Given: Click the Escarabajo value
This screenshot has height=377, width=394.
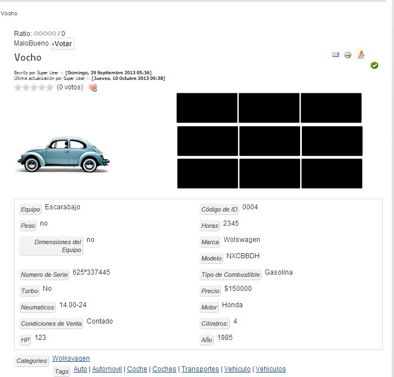Looking at the screenshot, I should 62,207.
